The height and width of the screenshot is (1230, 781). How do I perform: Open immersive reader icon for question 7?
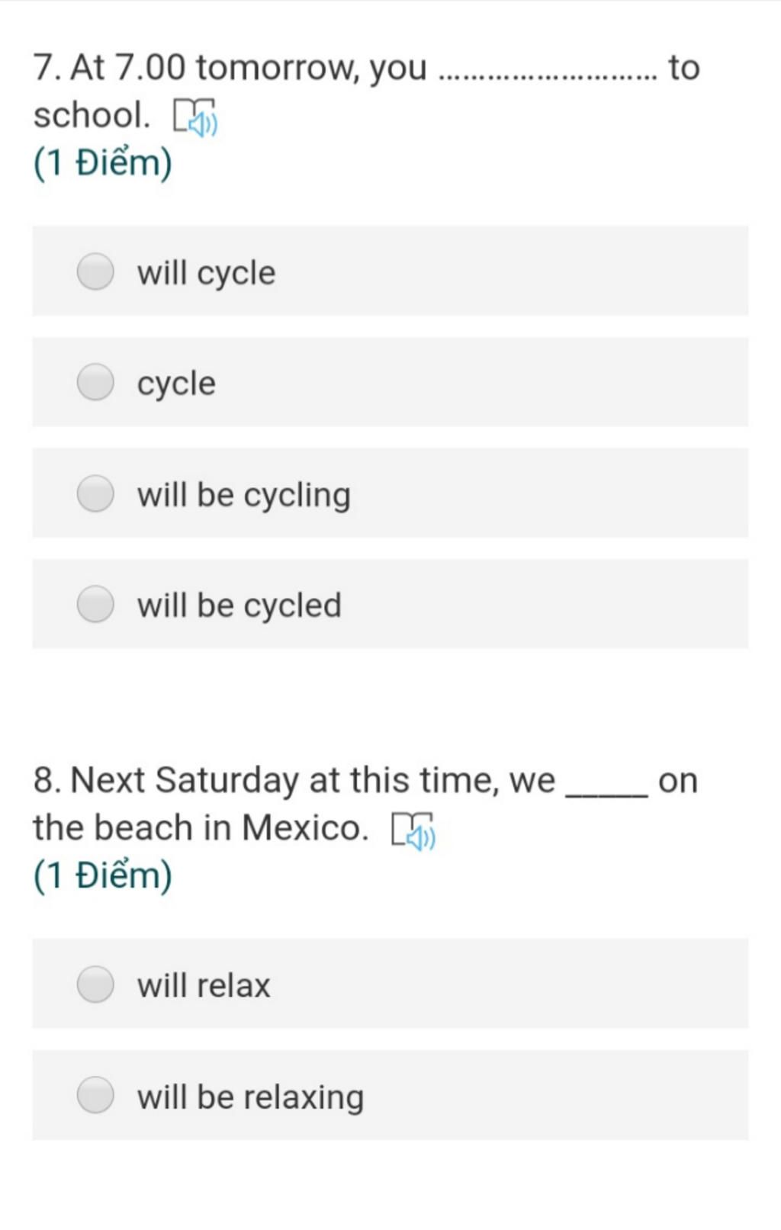pos(195,117)
